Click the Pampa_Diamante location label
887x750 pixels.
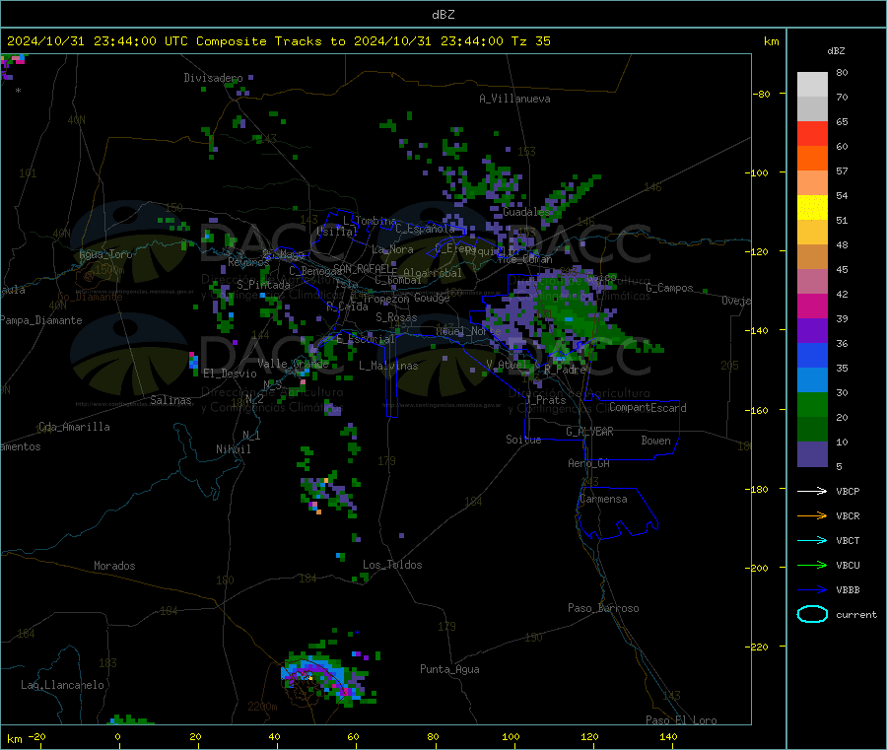tap(41, 320)
